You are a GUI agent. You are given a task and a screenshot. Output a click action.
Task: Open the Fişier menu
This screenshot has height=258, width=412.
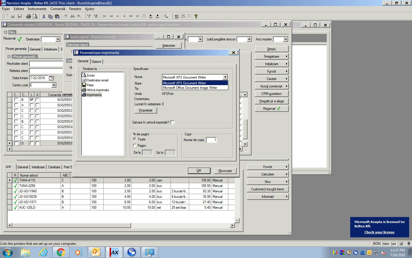6,9
